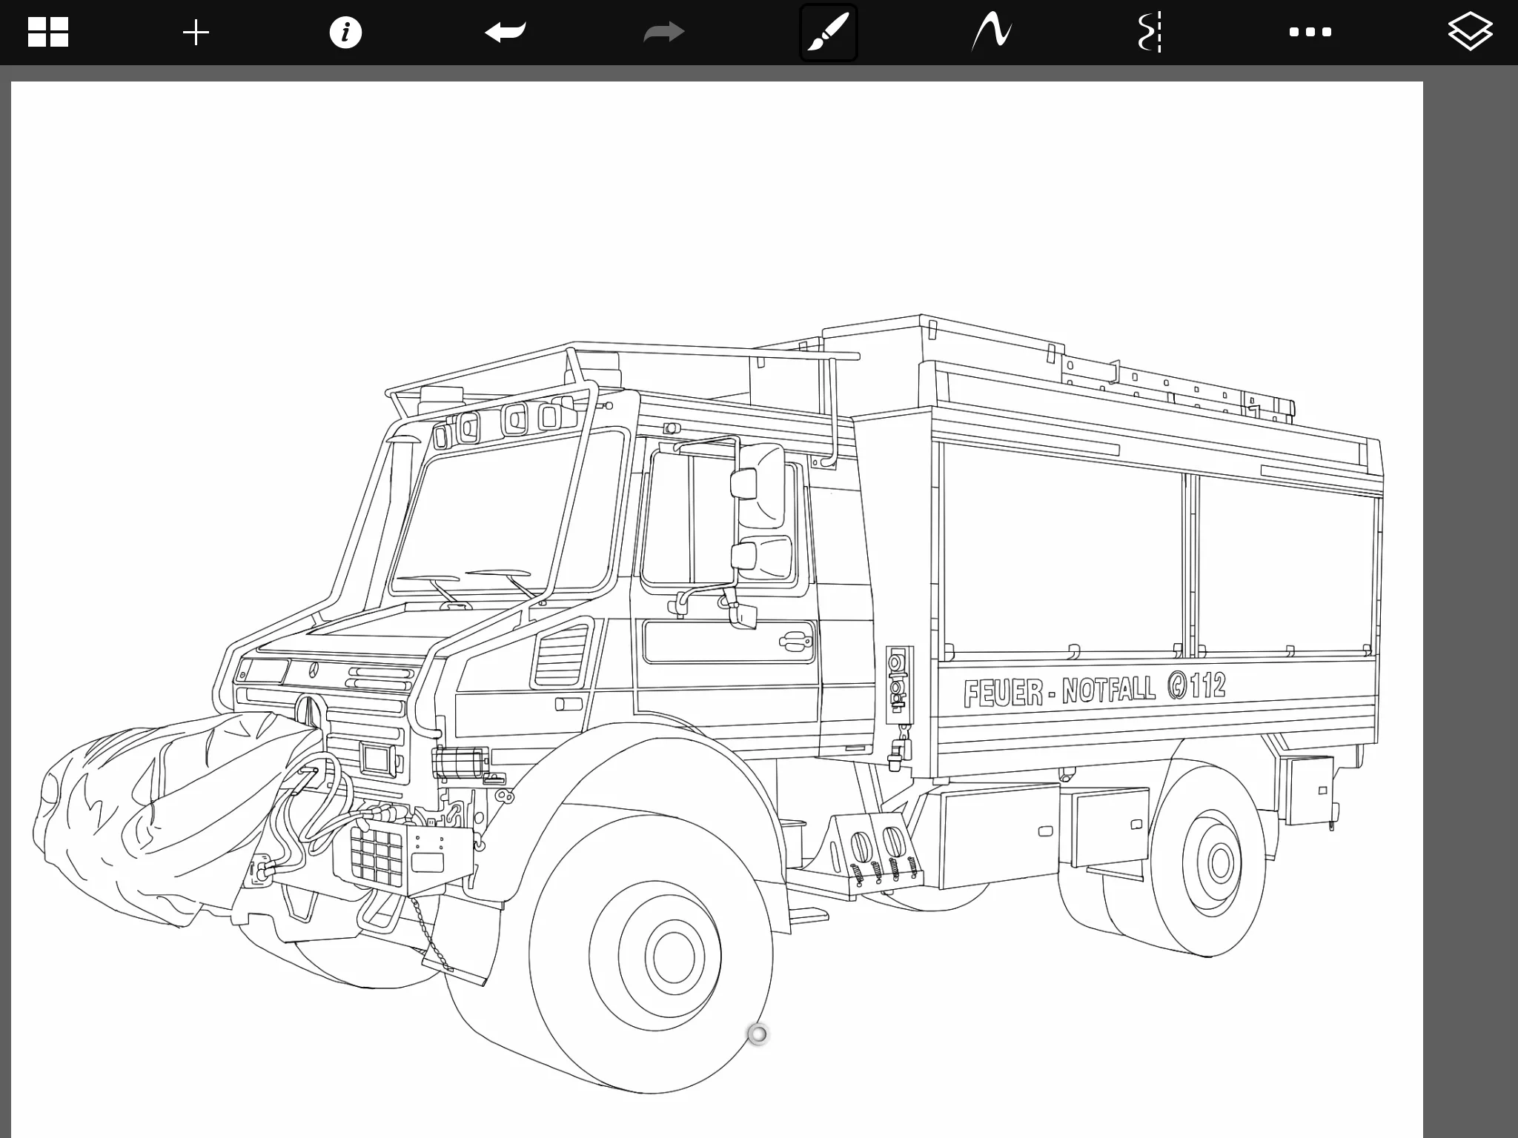Click the FEUER - NOTFALL 112 lettering
This screenshot has width=1518, height=1138.
(1094, 689)
